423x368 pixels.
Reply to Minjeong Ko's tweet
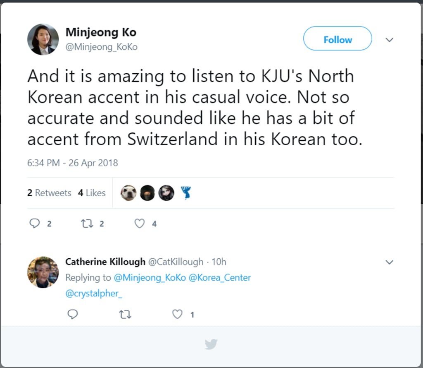coord(34,224)
